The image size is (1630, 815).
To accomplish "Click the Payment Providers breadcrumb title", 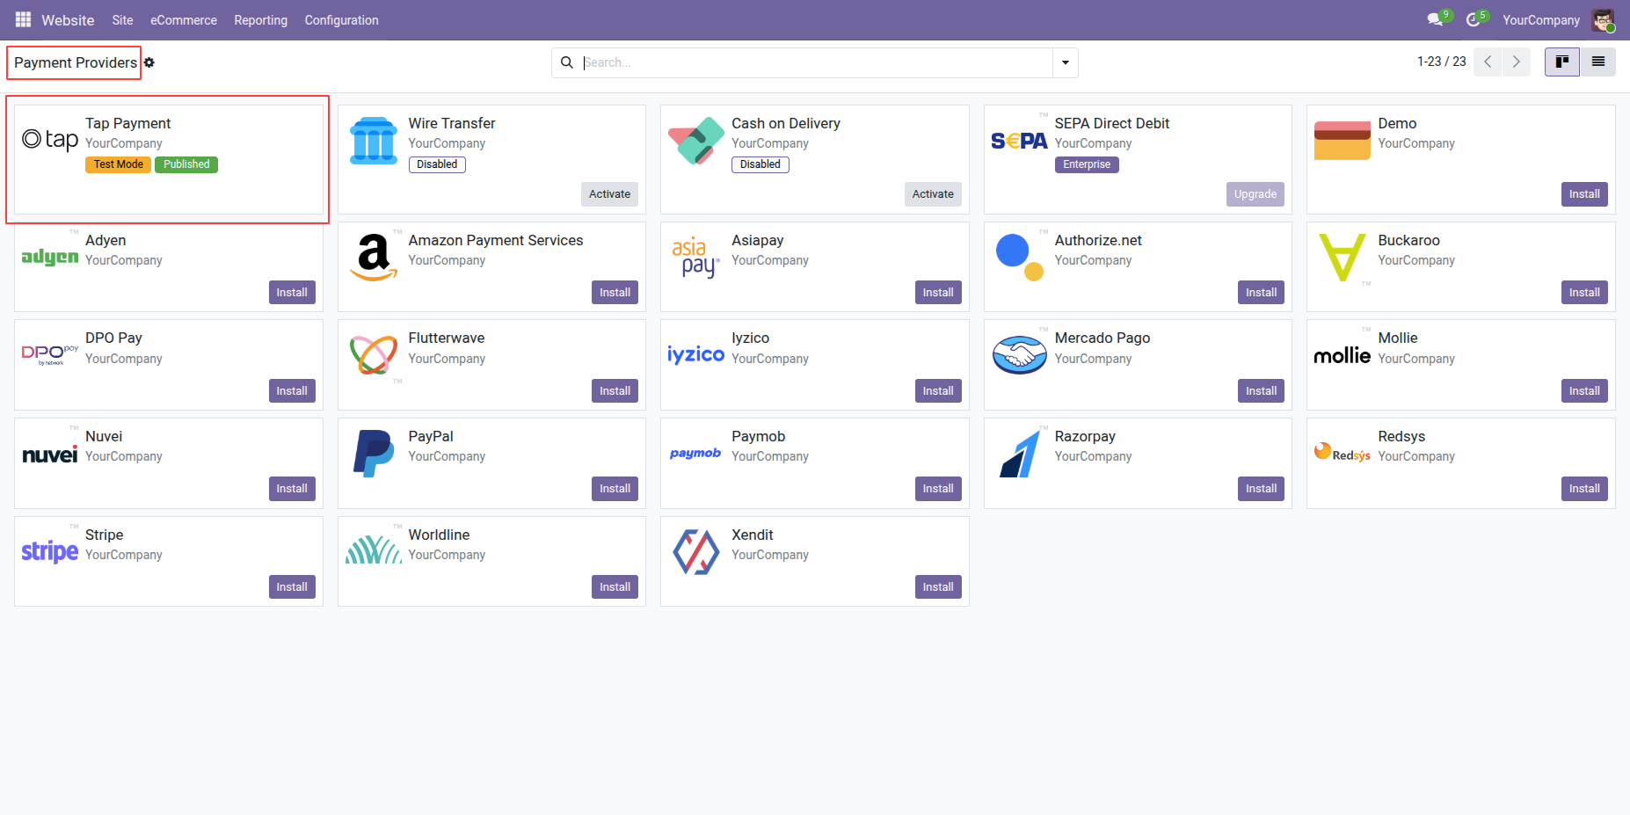I will tap(76, 62).
